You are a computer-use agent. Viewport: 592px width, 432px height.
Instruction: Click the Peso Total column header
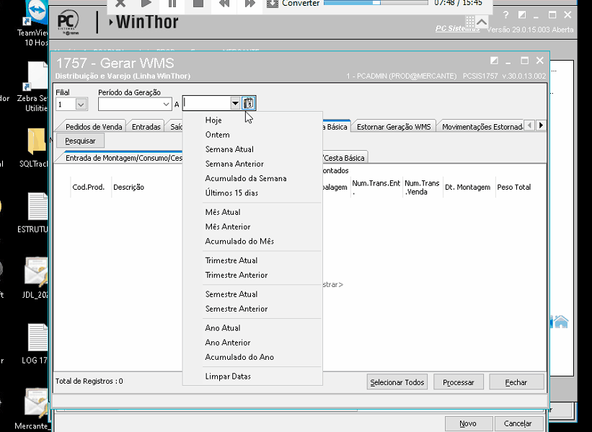pos(514,187)
